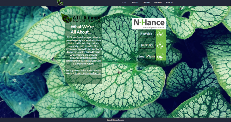231x122 pixels.
Task: Select SmartWash in the top navigation
Action: (x=158, y=2)
